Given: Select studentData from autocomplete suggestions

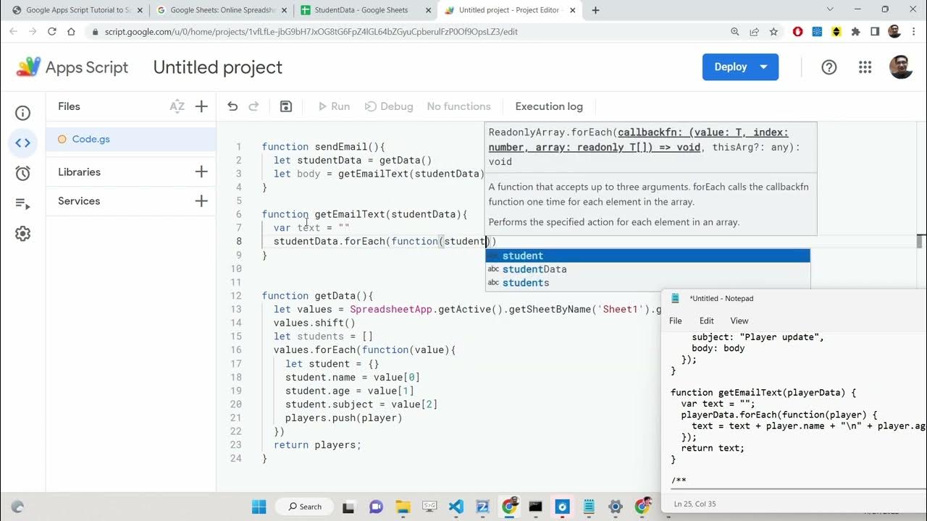Looking at the screenshot, I should pos(534,269).
